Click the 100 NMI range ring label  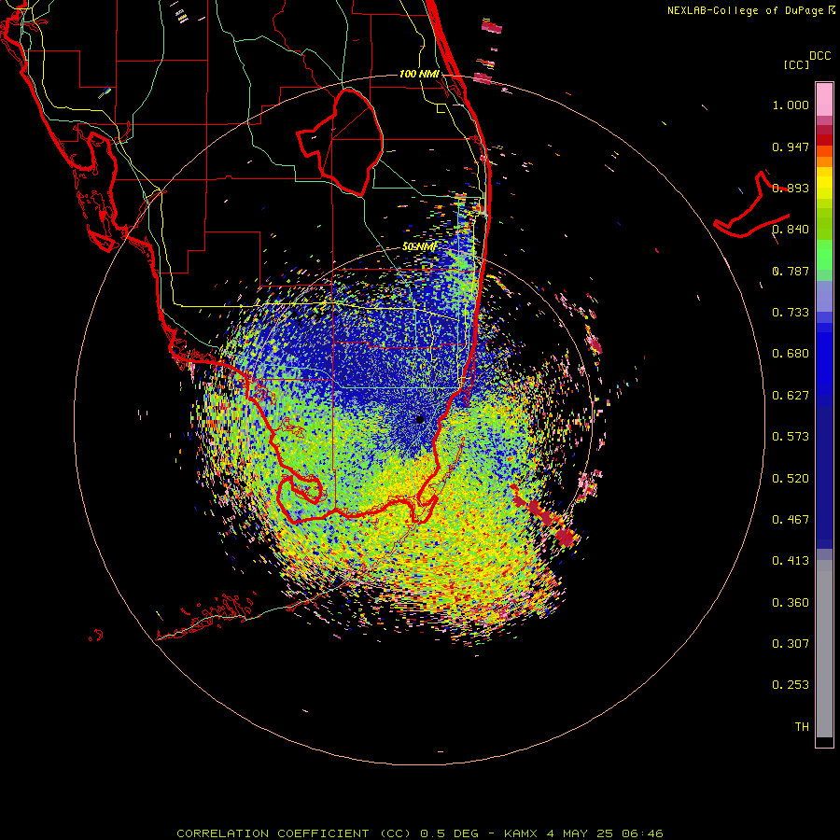(x=419, y=74)
